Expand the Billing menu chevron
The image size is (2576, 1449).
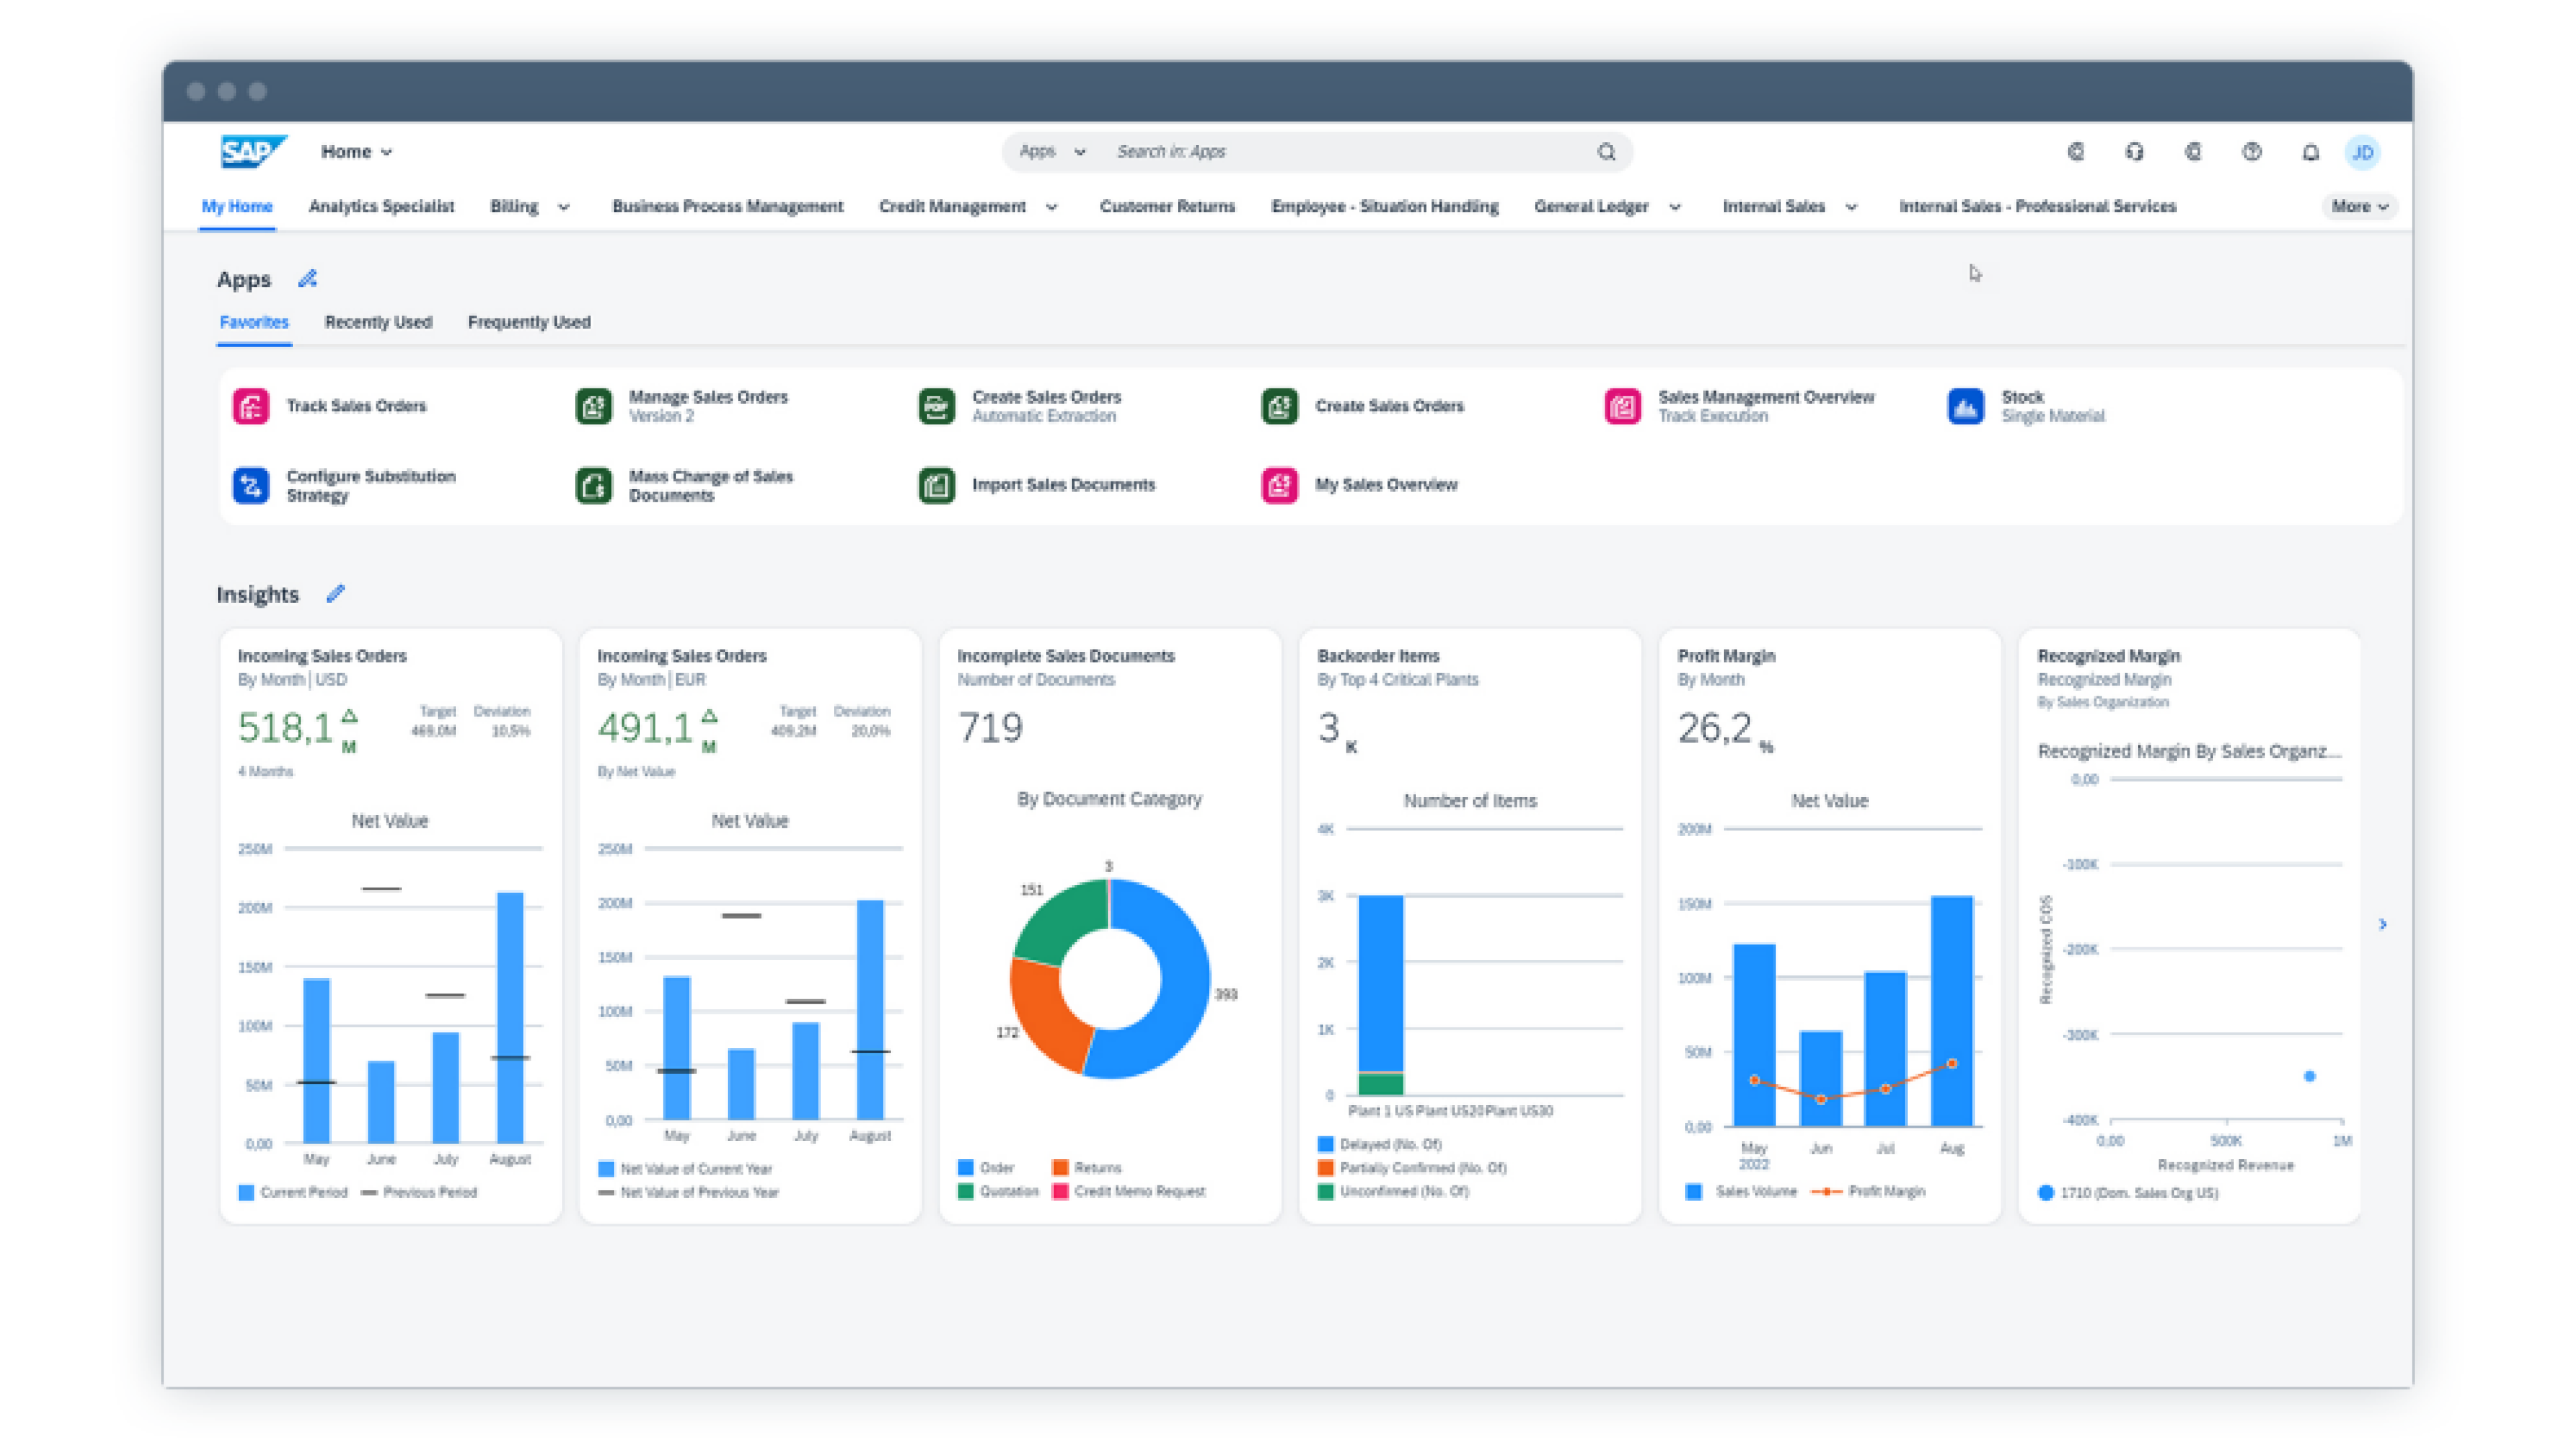tap(563, 207)
